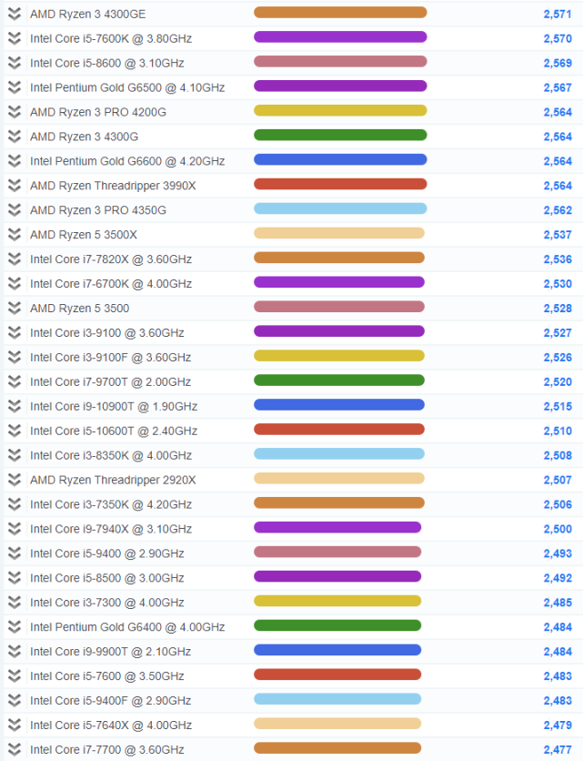
Task: Open Intel Core i7-9700T @ 2.00GHz link
Action: (x=111, y=381)
